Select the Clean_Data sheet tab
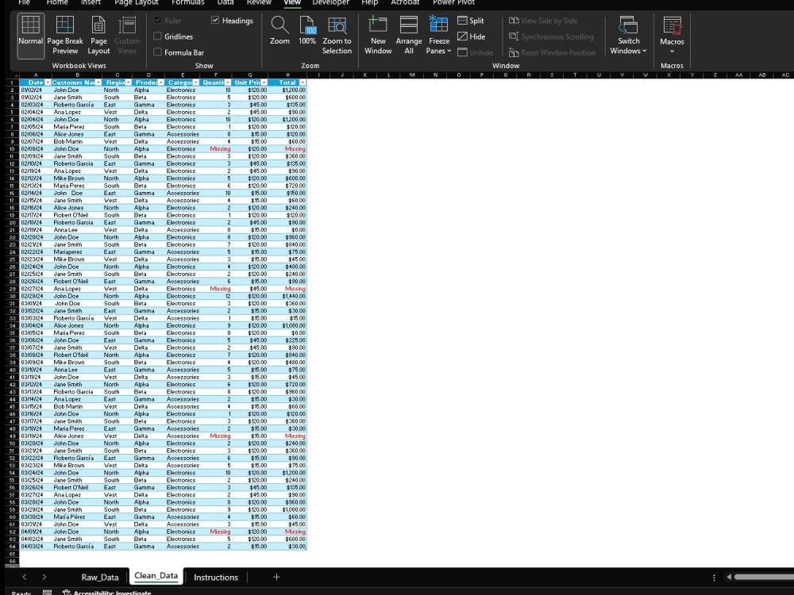Screen dimensions: 794x595 (156, 576)
